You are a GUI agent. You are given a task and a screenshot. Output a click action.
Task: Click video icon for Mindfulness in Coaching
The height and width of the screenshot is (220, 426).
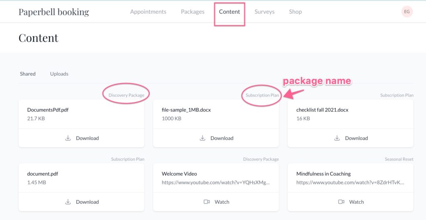pyautogui.click(x=341, y=202)
